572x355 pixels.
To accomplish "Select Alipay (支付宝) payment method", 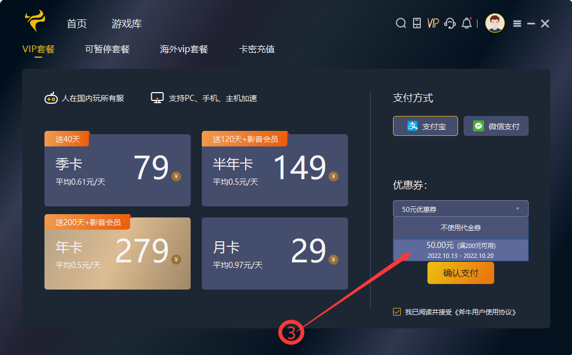I will 425,126.
